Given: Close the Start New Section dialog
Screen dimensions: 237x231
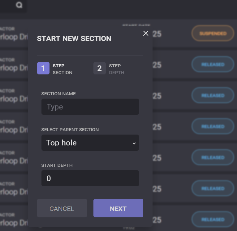Looking at the screenshot, I should [146, 33].
